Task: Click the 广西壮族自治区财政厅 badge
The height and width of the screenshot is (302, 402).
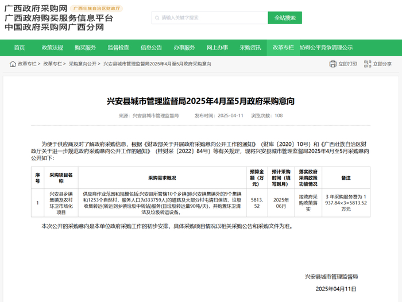Action: (96, 9)
